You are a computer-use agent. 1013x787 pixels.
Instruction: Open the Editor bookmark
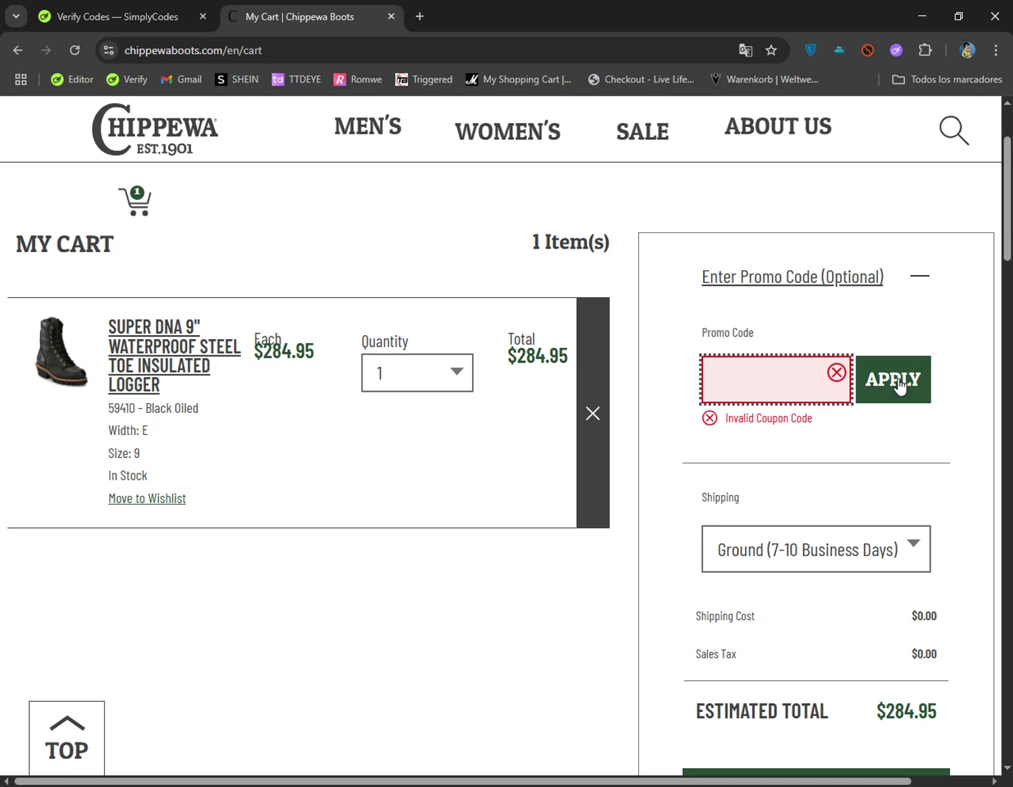coord(72,79)
